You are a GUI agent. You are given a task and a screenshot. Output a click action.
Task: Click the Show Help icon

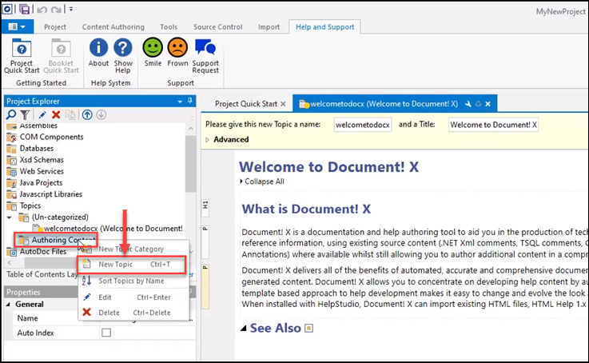[123, 54]
